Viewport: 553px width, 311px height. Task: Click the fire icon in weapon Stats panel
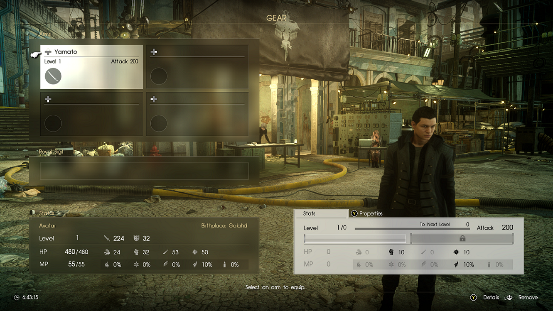tap(359, 264)
